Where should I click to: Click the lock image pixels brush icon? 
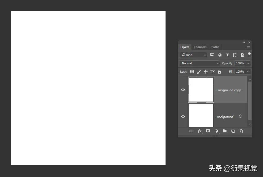[x=199, y=71]
